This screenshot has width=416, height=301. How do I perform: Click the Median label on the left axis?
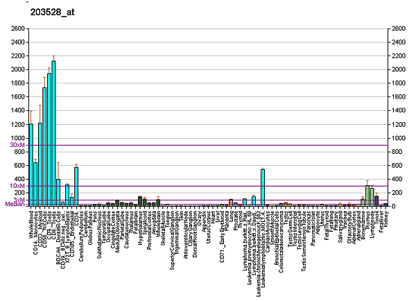15,205
